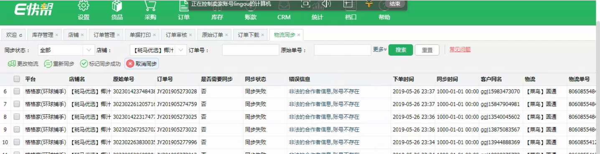The height and width of the screenshot is (154, 600).
Task: Expand 更多 search options
Action: 379,50
